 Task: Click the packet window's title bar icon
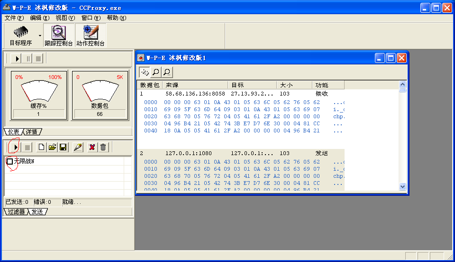(141, 58)
